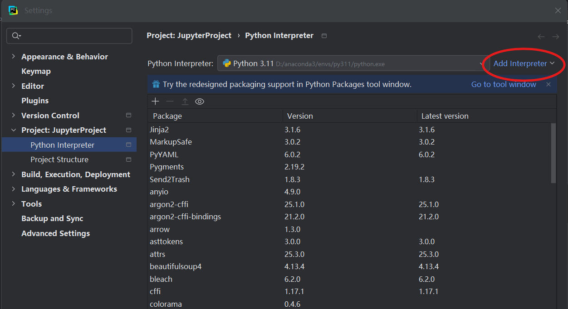Click into the settings search field

tap(69, 36)
